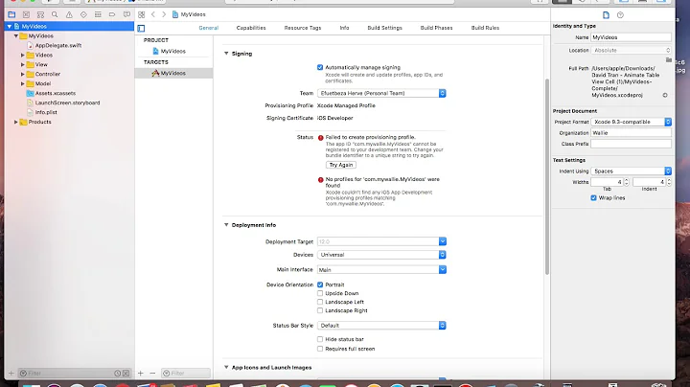Show the File inspector icon
The width and height of the screenshot is (690, 387).
[x=606, y=15]
